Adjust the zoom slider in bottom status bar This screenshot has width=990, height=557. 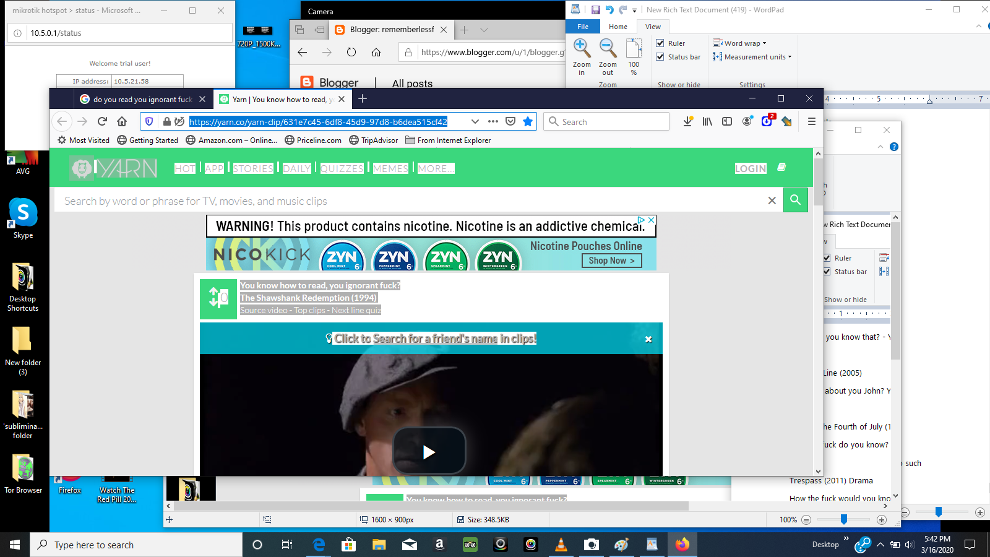(x=843, y=520)
